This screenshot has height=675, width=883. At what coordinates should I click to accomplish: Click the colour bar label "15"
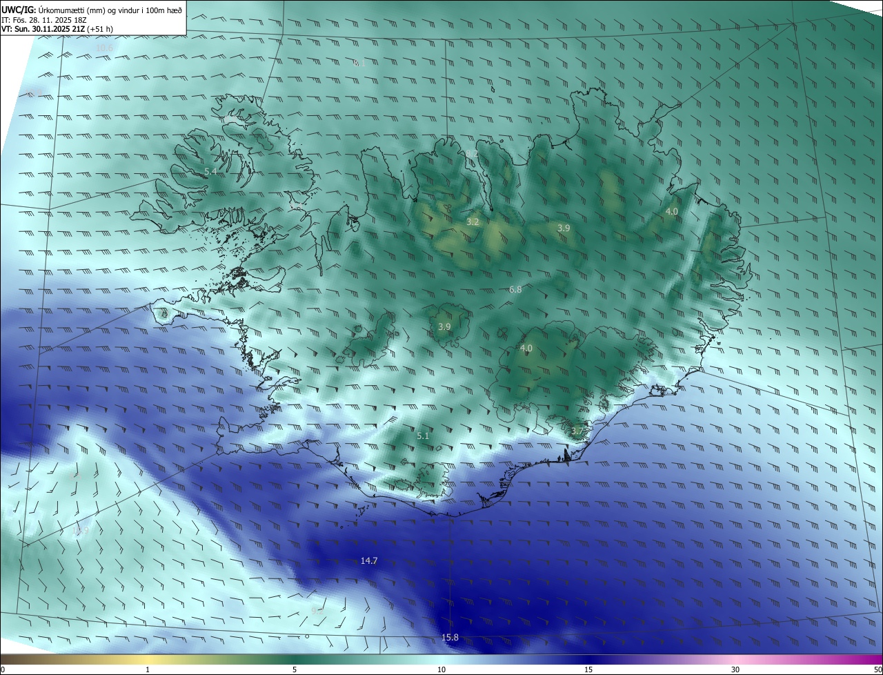588,669
